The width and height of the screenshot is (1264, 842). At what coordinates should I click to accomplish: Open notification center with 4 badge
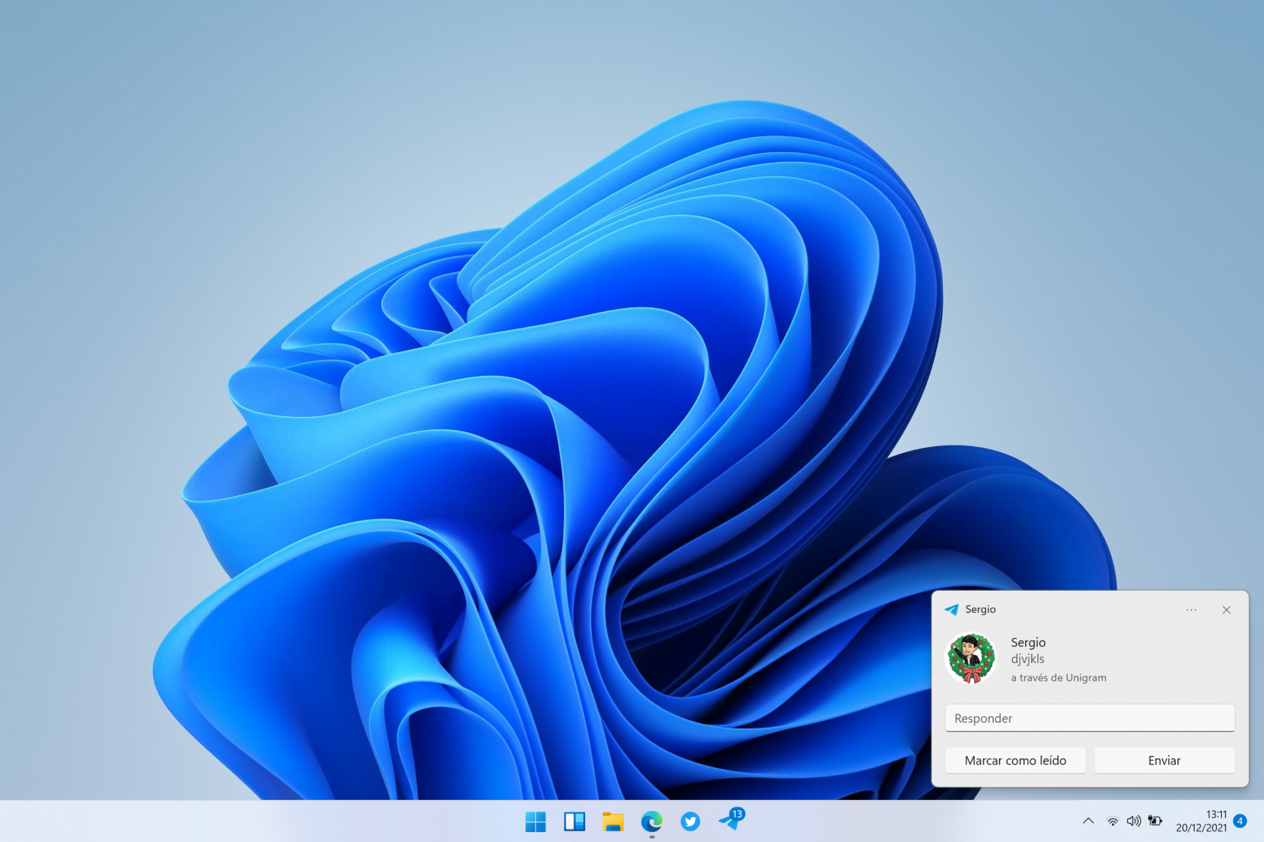click(1240, 821)
